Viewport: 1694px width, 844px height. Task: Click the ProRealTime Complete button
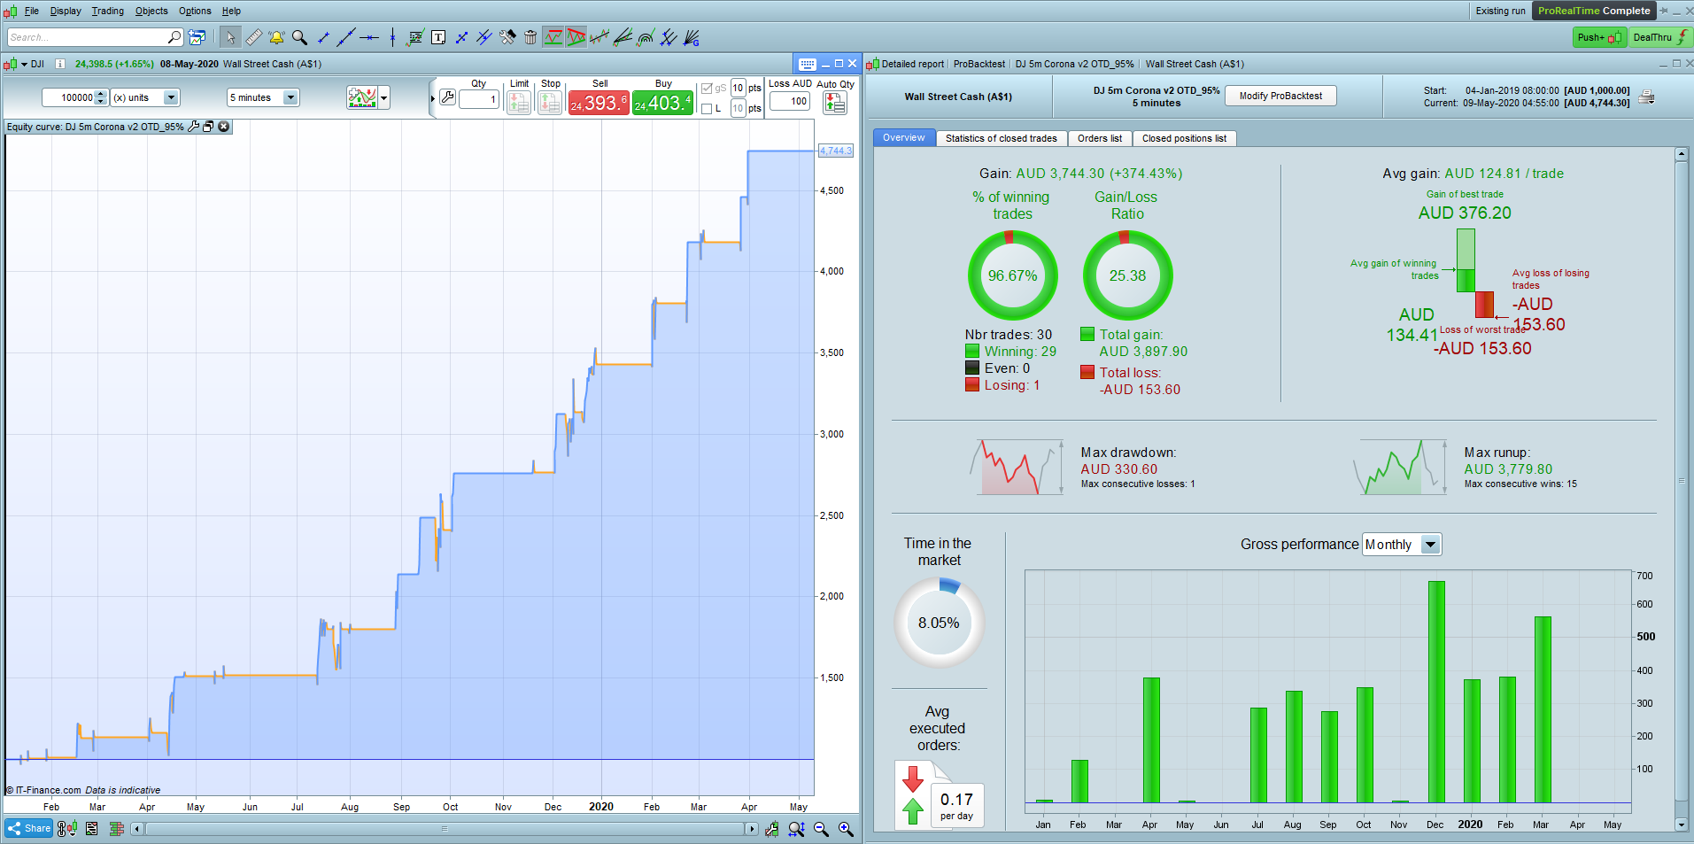click(1594, 11)
